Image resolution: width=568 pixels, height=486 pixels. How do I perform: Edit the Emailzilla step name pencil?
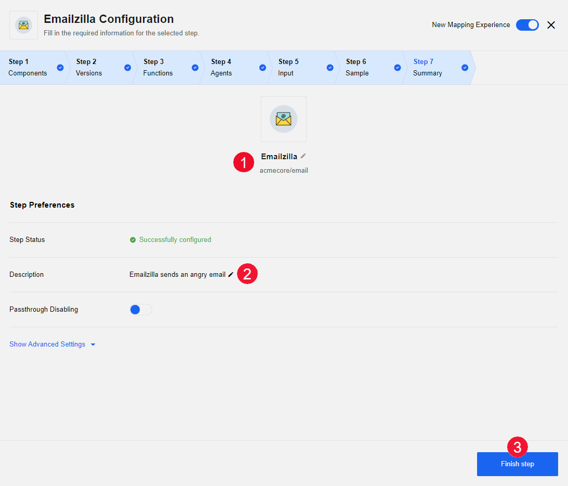pos(303,156)
